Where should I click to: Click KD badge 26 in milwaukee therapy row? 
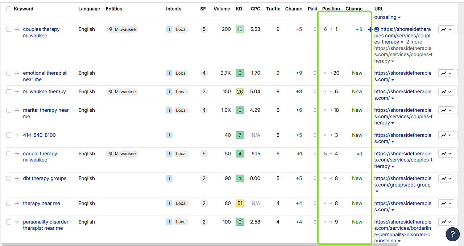(x=240, y=92)
